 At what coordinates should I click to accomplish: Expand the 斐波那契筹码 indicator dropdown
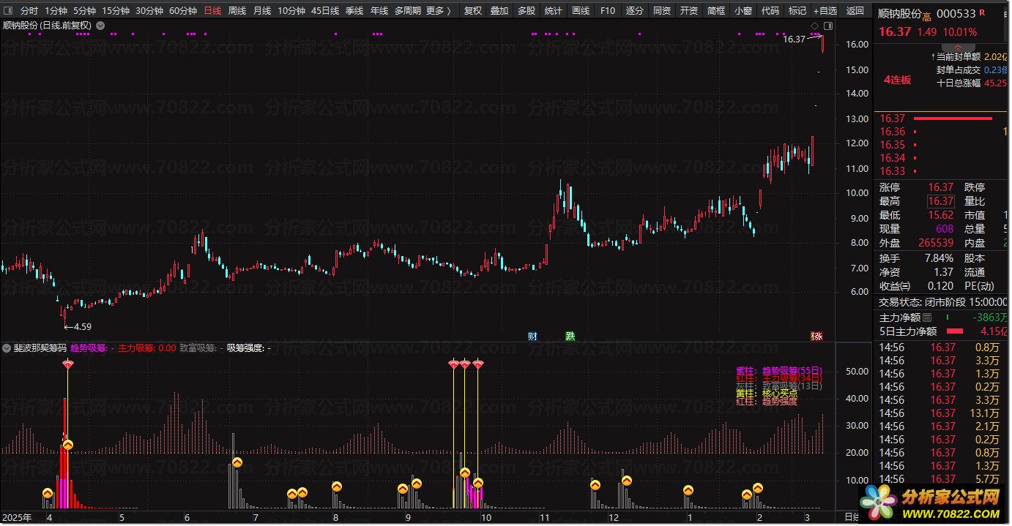click(x=7, y=348)
